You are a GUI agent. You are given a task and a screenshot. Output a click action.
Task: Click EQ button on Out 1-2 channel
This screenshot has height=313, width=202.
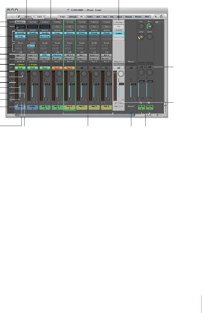(x=119, y=27)
